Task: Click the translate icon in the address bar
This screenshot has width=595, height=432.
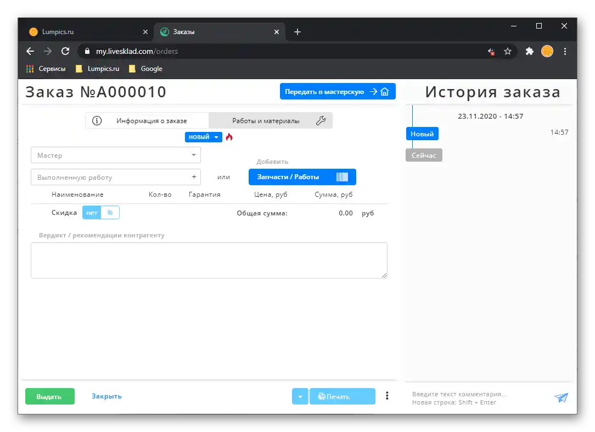Action: (x=490, y=51)
